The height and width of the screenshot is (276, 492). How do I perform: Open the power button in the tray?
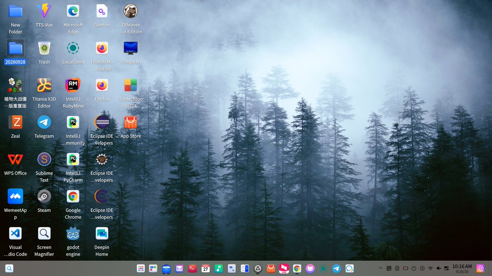(x=414, y=268)
